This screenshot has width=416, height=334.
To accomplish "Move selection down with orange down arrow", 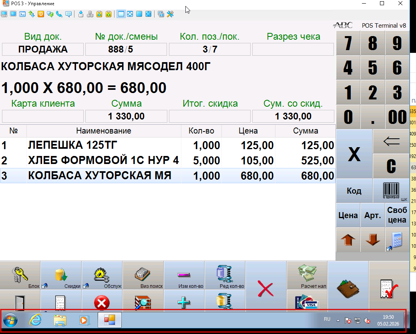I will click(x=372, y=240).
